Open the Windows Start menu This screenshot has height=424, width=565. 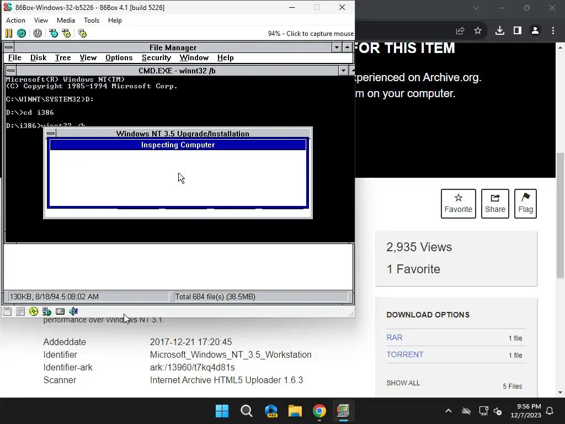pos(222,411)
